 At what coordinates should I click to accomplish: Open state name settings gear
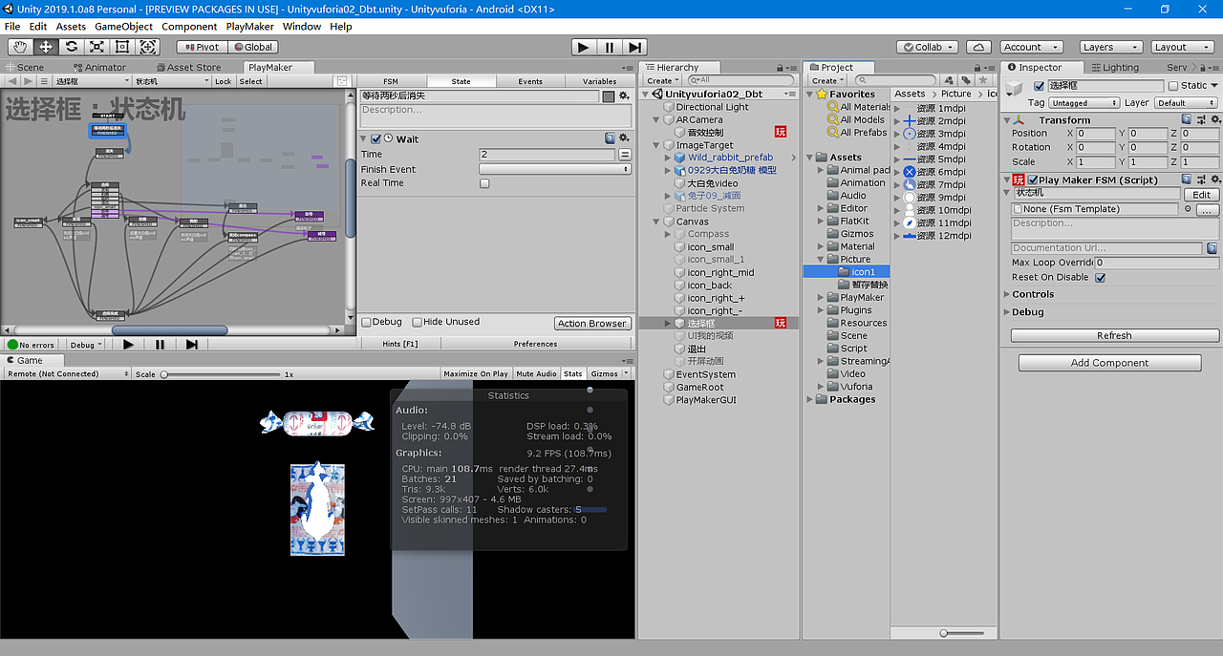(624, 95)
